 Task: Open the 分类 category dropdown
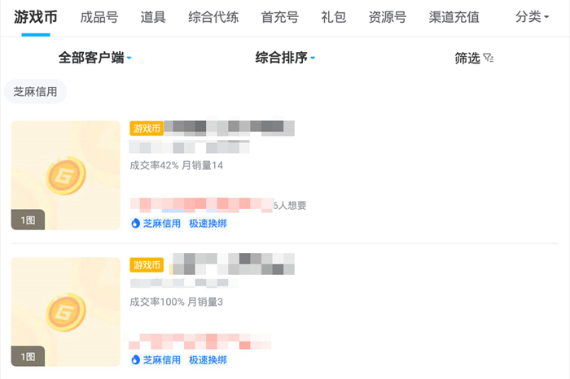538,17
